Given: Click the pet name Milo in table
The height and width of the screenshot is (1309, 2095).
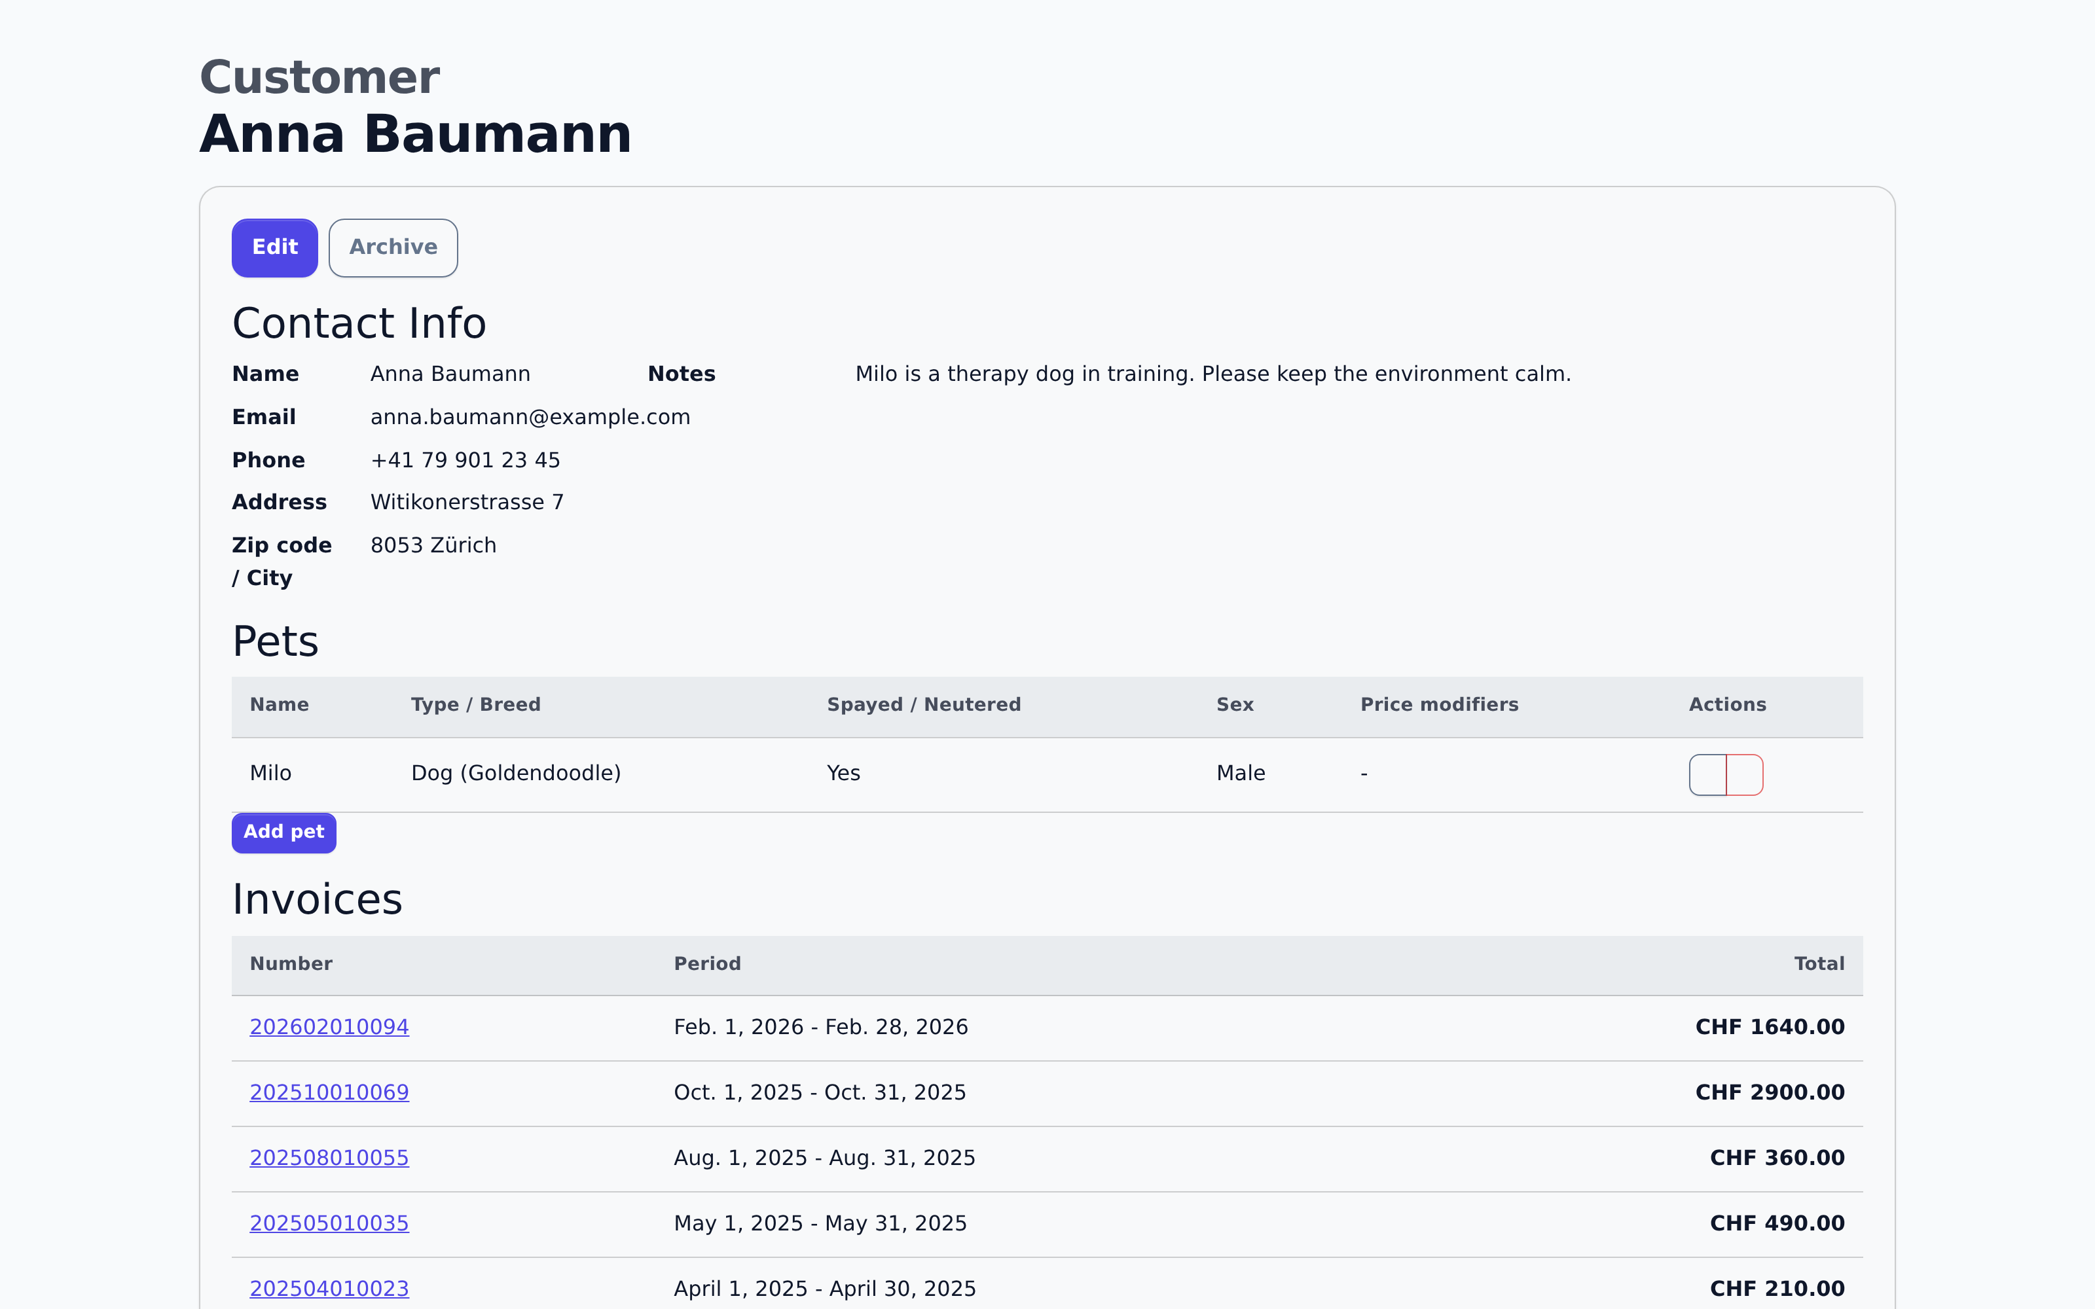Looking at the screenshot, I should [x=270, y=773].
